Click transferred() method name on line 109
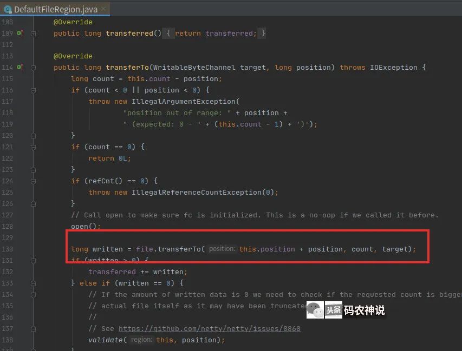Screen dimensions: 462x351 click(x=129, y=33)
